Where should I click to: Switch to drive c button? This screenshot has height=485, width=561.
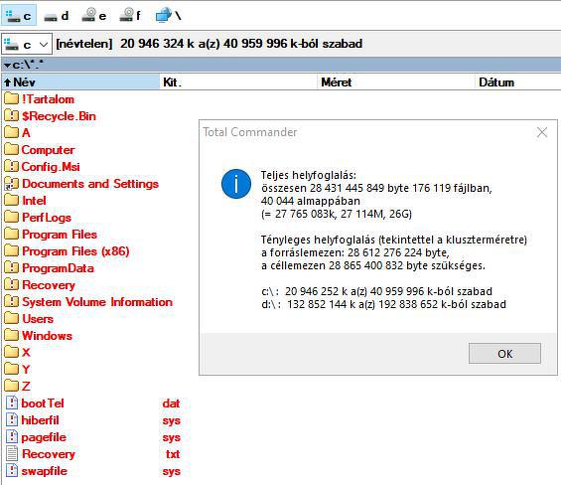pos(19,15)
